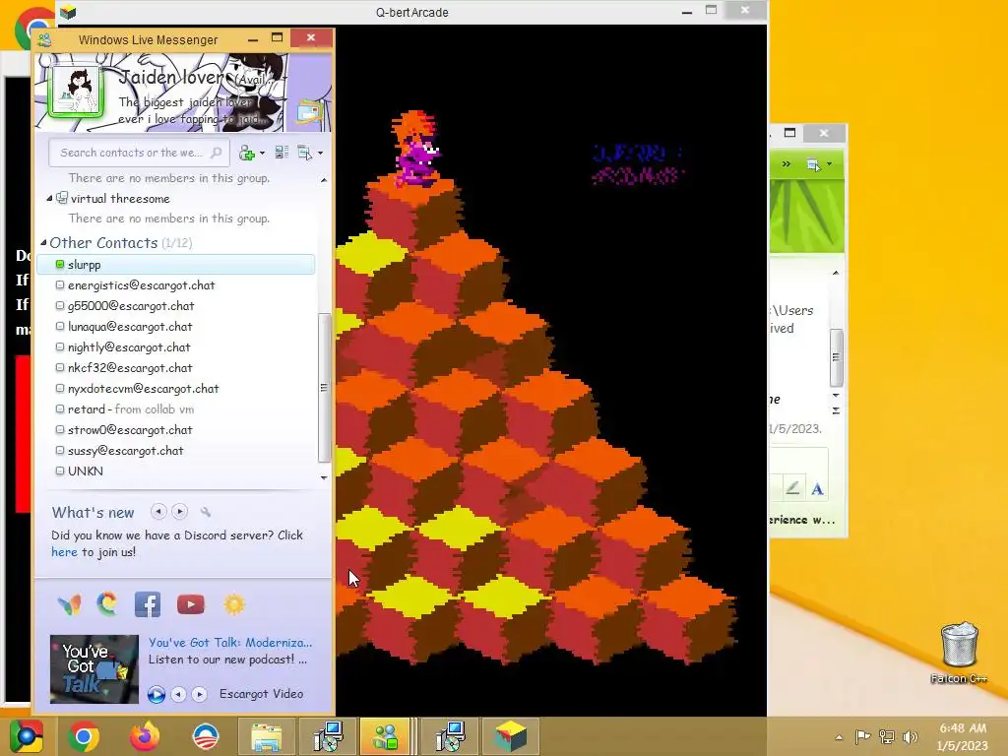Open File Explorer from the taskbar

click(x=266, y=736)
